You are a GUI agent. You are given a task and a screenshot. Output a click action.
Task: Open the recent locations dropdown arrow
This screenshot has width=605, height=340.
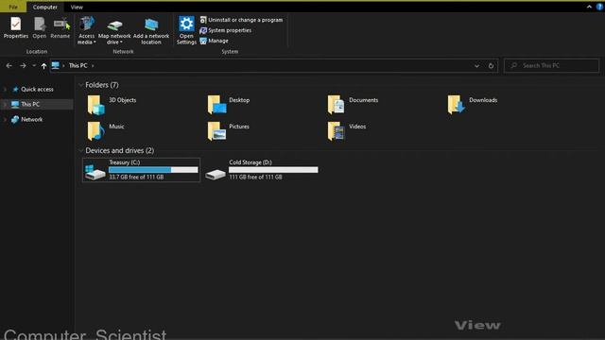coord(34,66)
